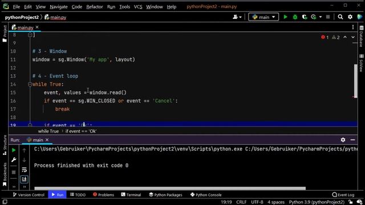Click 'while True' breadcrumb below editor

[x=48, y=131]
